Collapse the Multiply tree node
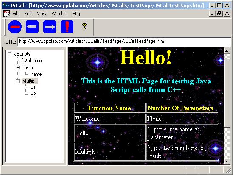Viewport: 233px width, 175px height. click(17, 81)
